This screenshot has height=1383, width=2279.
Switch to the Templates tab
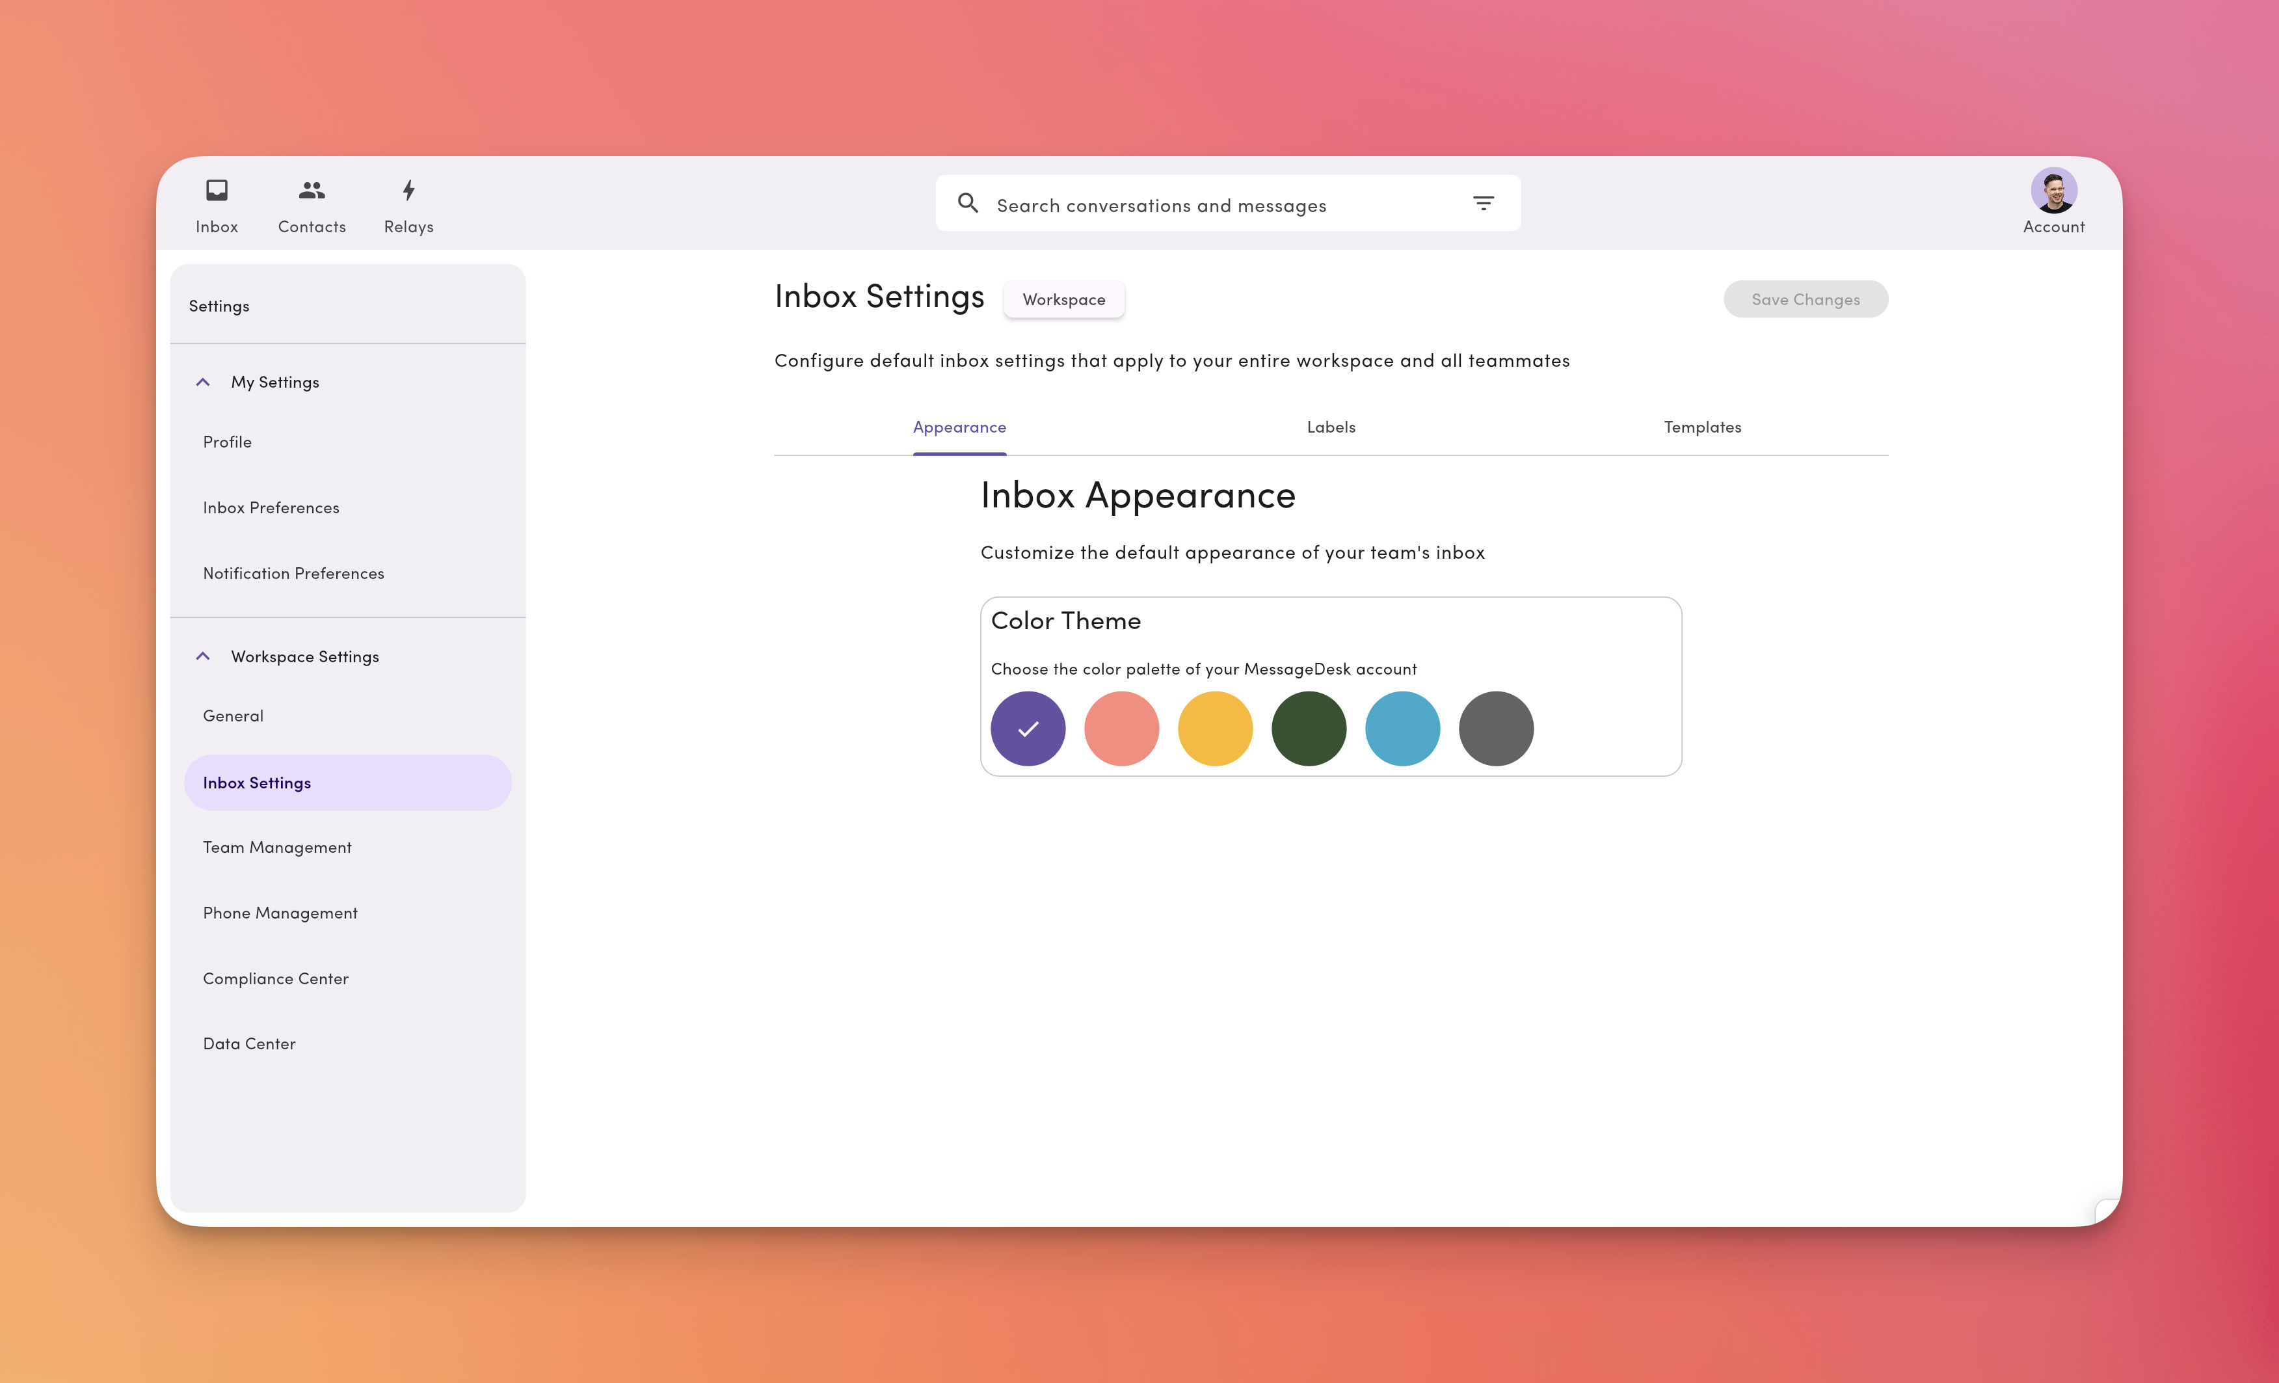click(x=1702, y=427)
